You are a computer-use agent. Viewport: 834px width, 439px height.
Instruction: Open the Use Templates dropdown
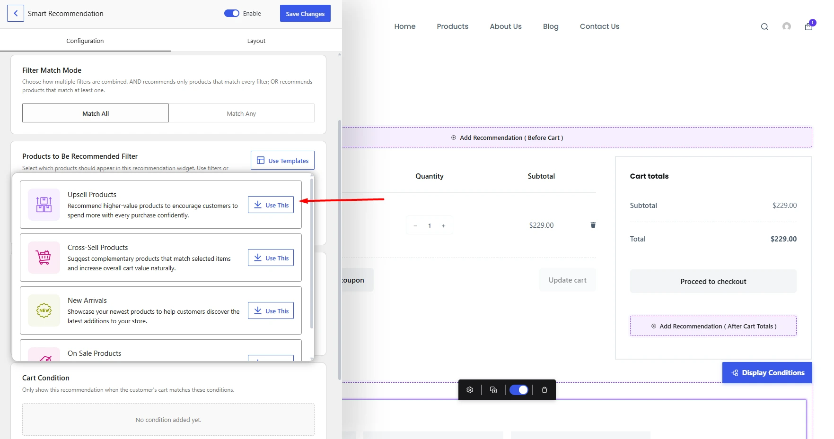(282, 161)
